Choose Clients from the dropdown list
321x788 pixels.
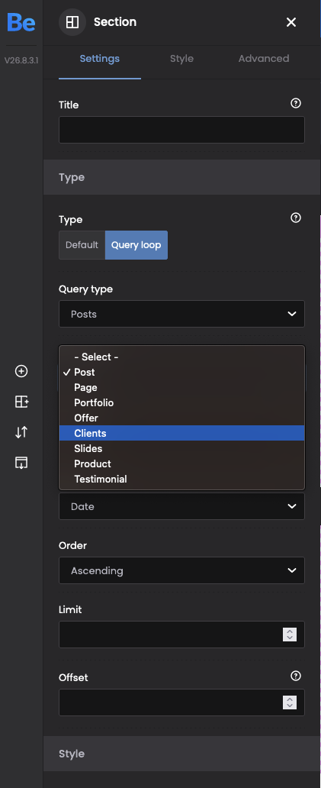[181, 433]
